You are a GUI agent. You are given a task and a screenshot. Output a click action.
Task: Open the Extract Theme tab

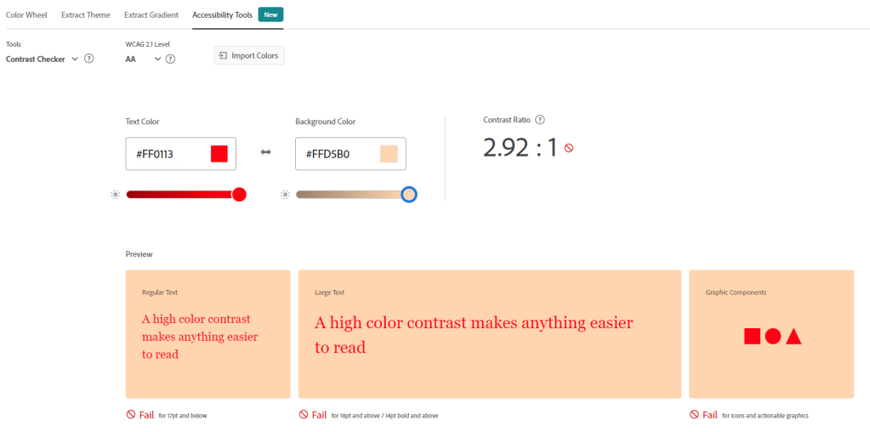point(85,15)
